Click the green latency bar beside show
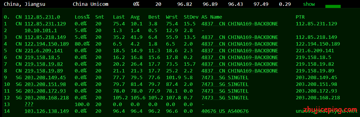The width and height of the screenshot is (360, 117). coord(333,6)
